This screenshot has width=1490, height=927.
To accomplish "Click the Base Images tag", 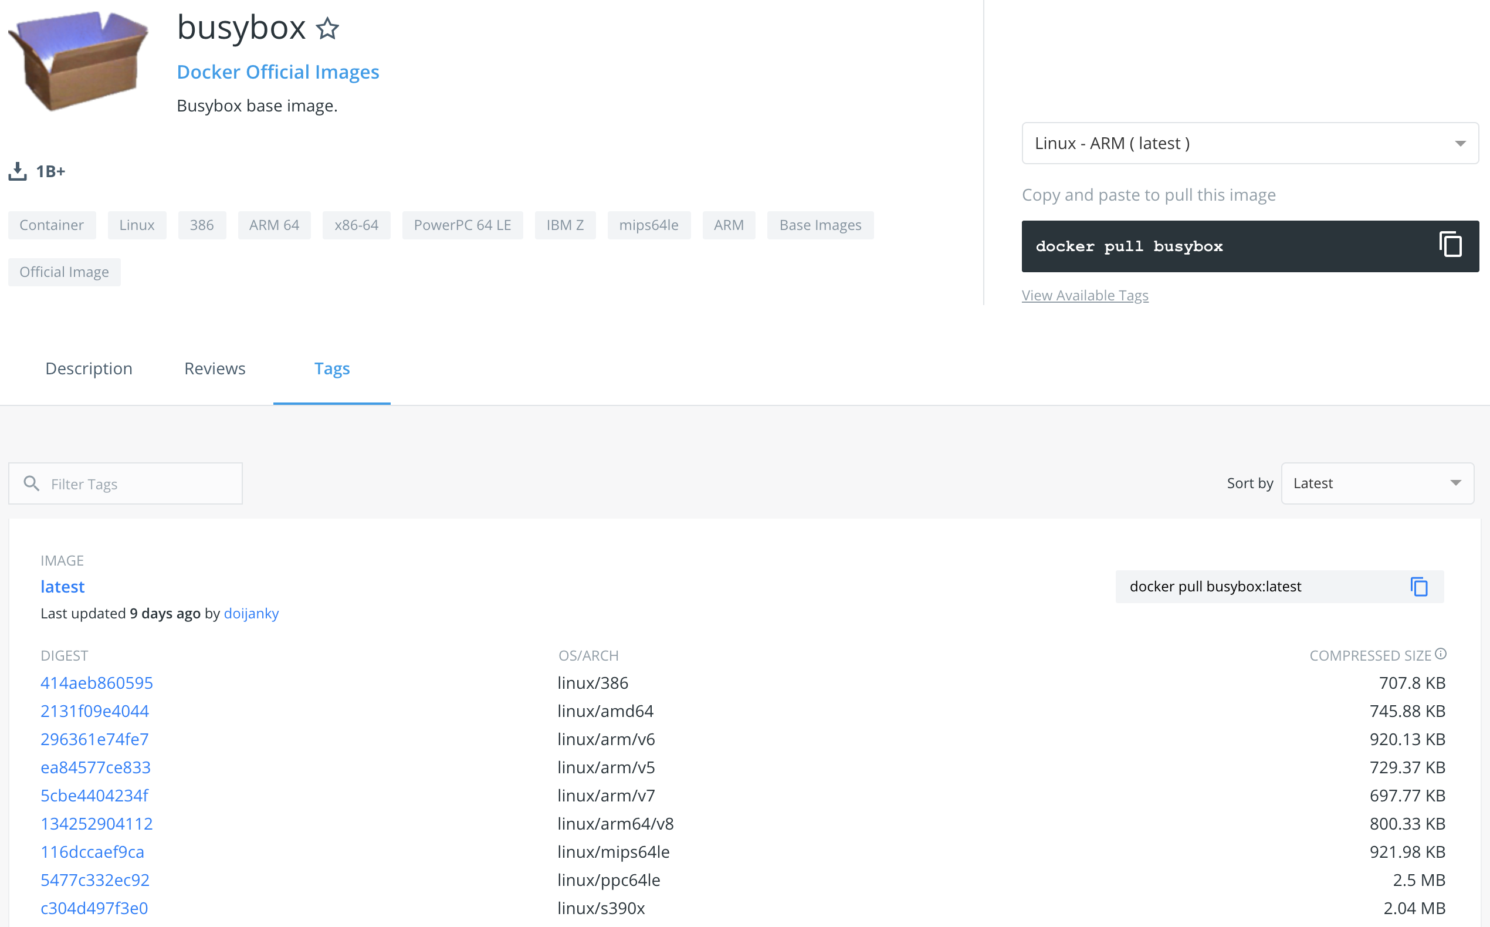I will 820,225.
